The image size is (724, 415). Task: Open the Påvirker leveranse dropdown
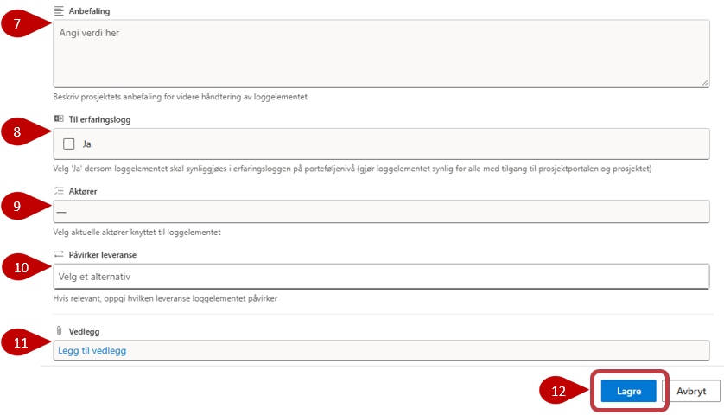click(381, 276)
